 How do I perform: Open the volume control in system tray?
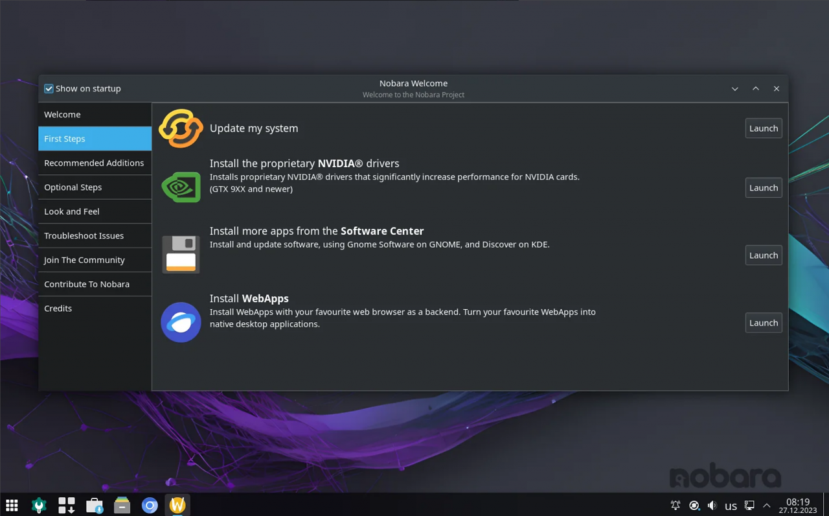(712, 505)
